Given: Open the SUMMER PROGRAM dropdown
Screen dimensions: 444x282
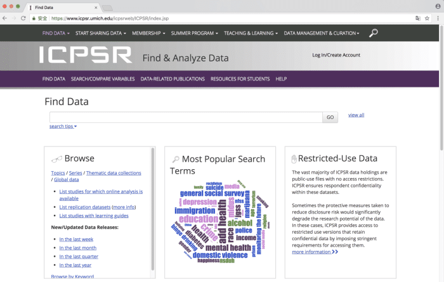Looking at the screenshot, I should click(x=194, y=33).
